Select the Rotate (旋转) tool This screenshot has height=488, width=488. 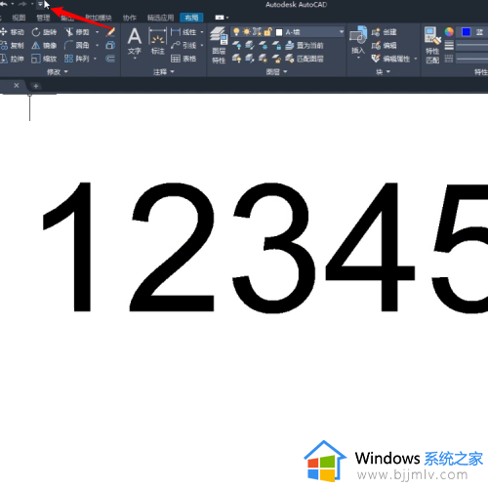(44, 32)
